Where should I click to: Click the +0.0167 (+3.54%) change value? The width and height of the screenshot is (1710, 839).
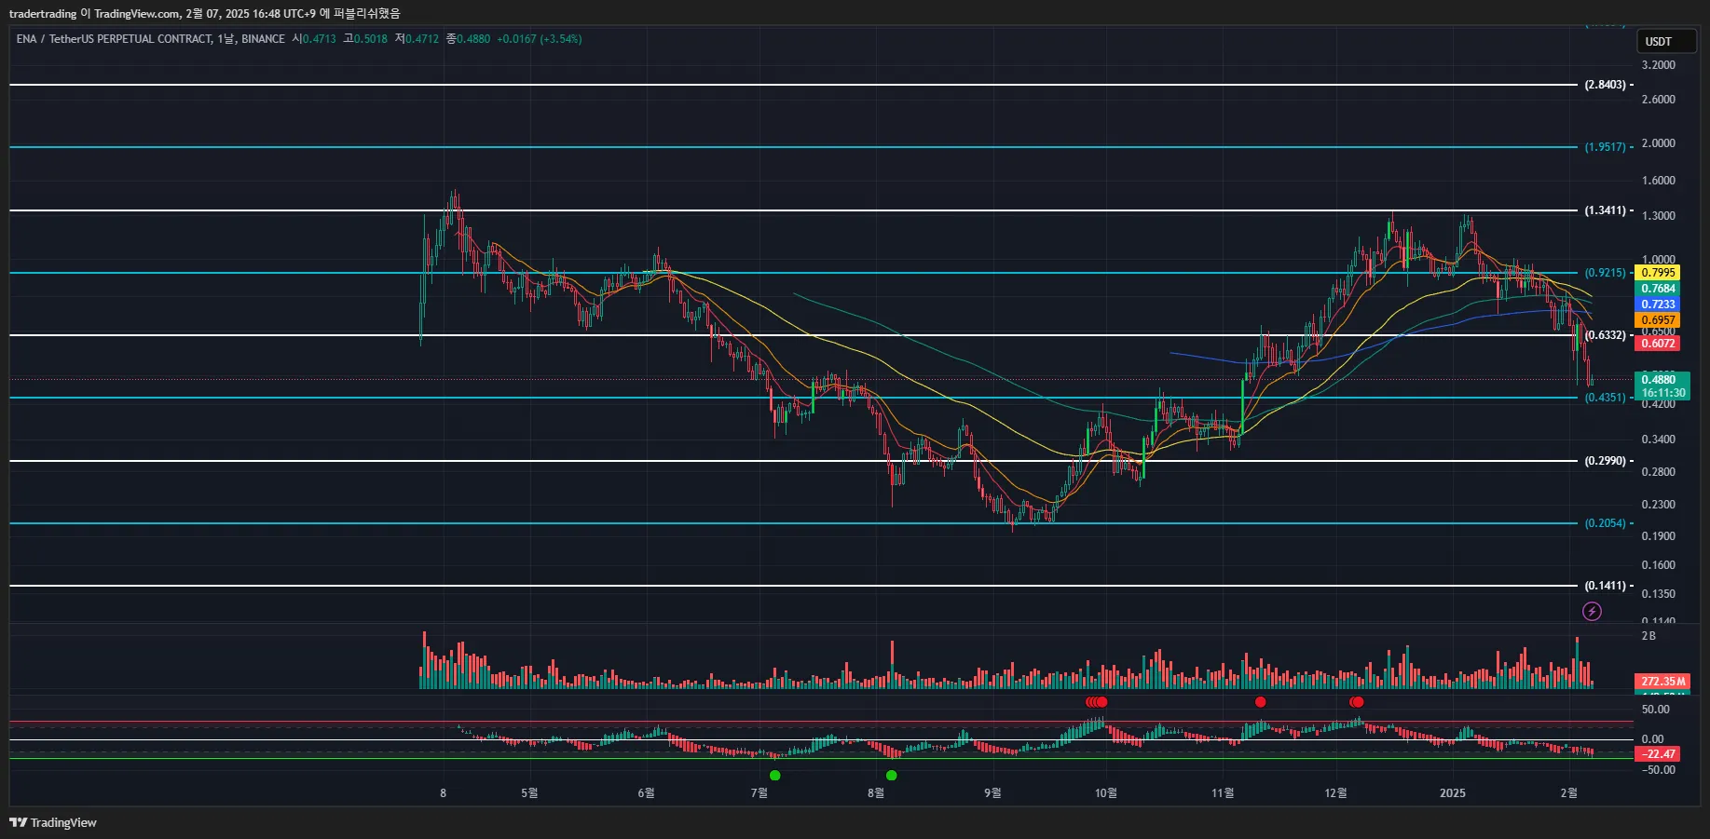click(540, 39)
